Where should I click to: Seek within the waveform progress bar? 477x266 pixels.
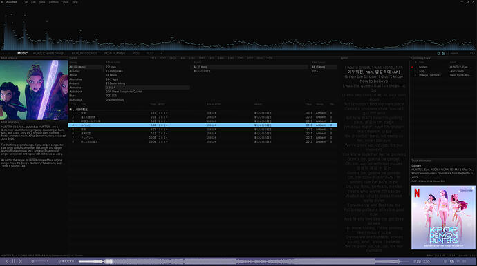point(243,261)
